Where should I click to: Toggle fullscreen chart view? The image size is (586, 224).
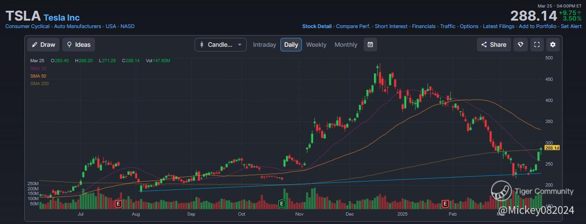pyautogui.click(x=537, y=45)
